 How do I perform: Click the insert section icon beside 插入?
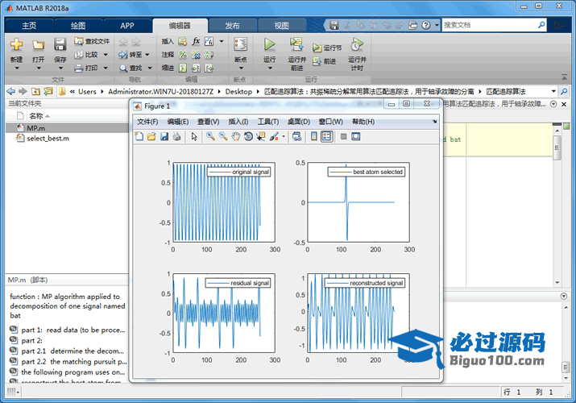coord(183,41)
